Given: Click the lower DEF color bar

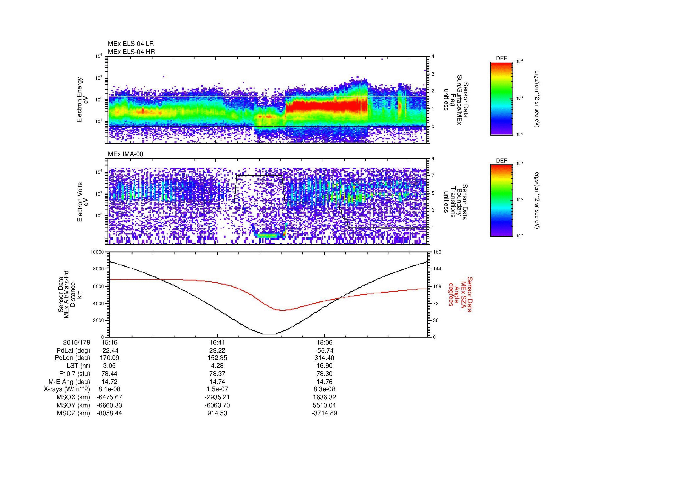Looking at the screenshot, I should pyautogui.click(x=501, y=201).
